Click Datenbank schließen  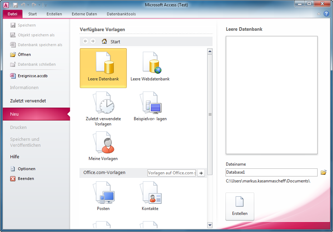point(33,64)
